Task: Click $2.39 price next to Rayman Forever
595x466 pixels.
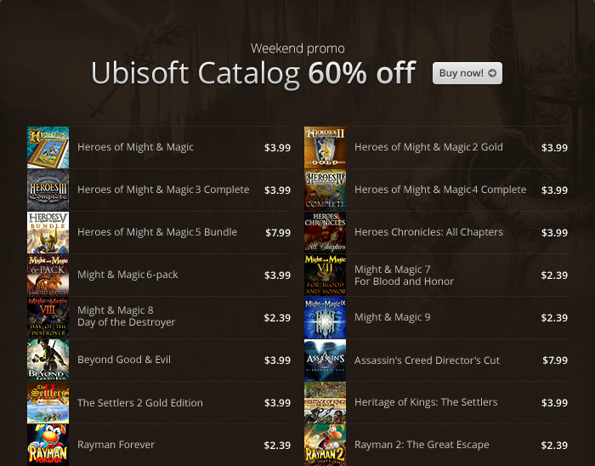Action: (x=277, y=446)
